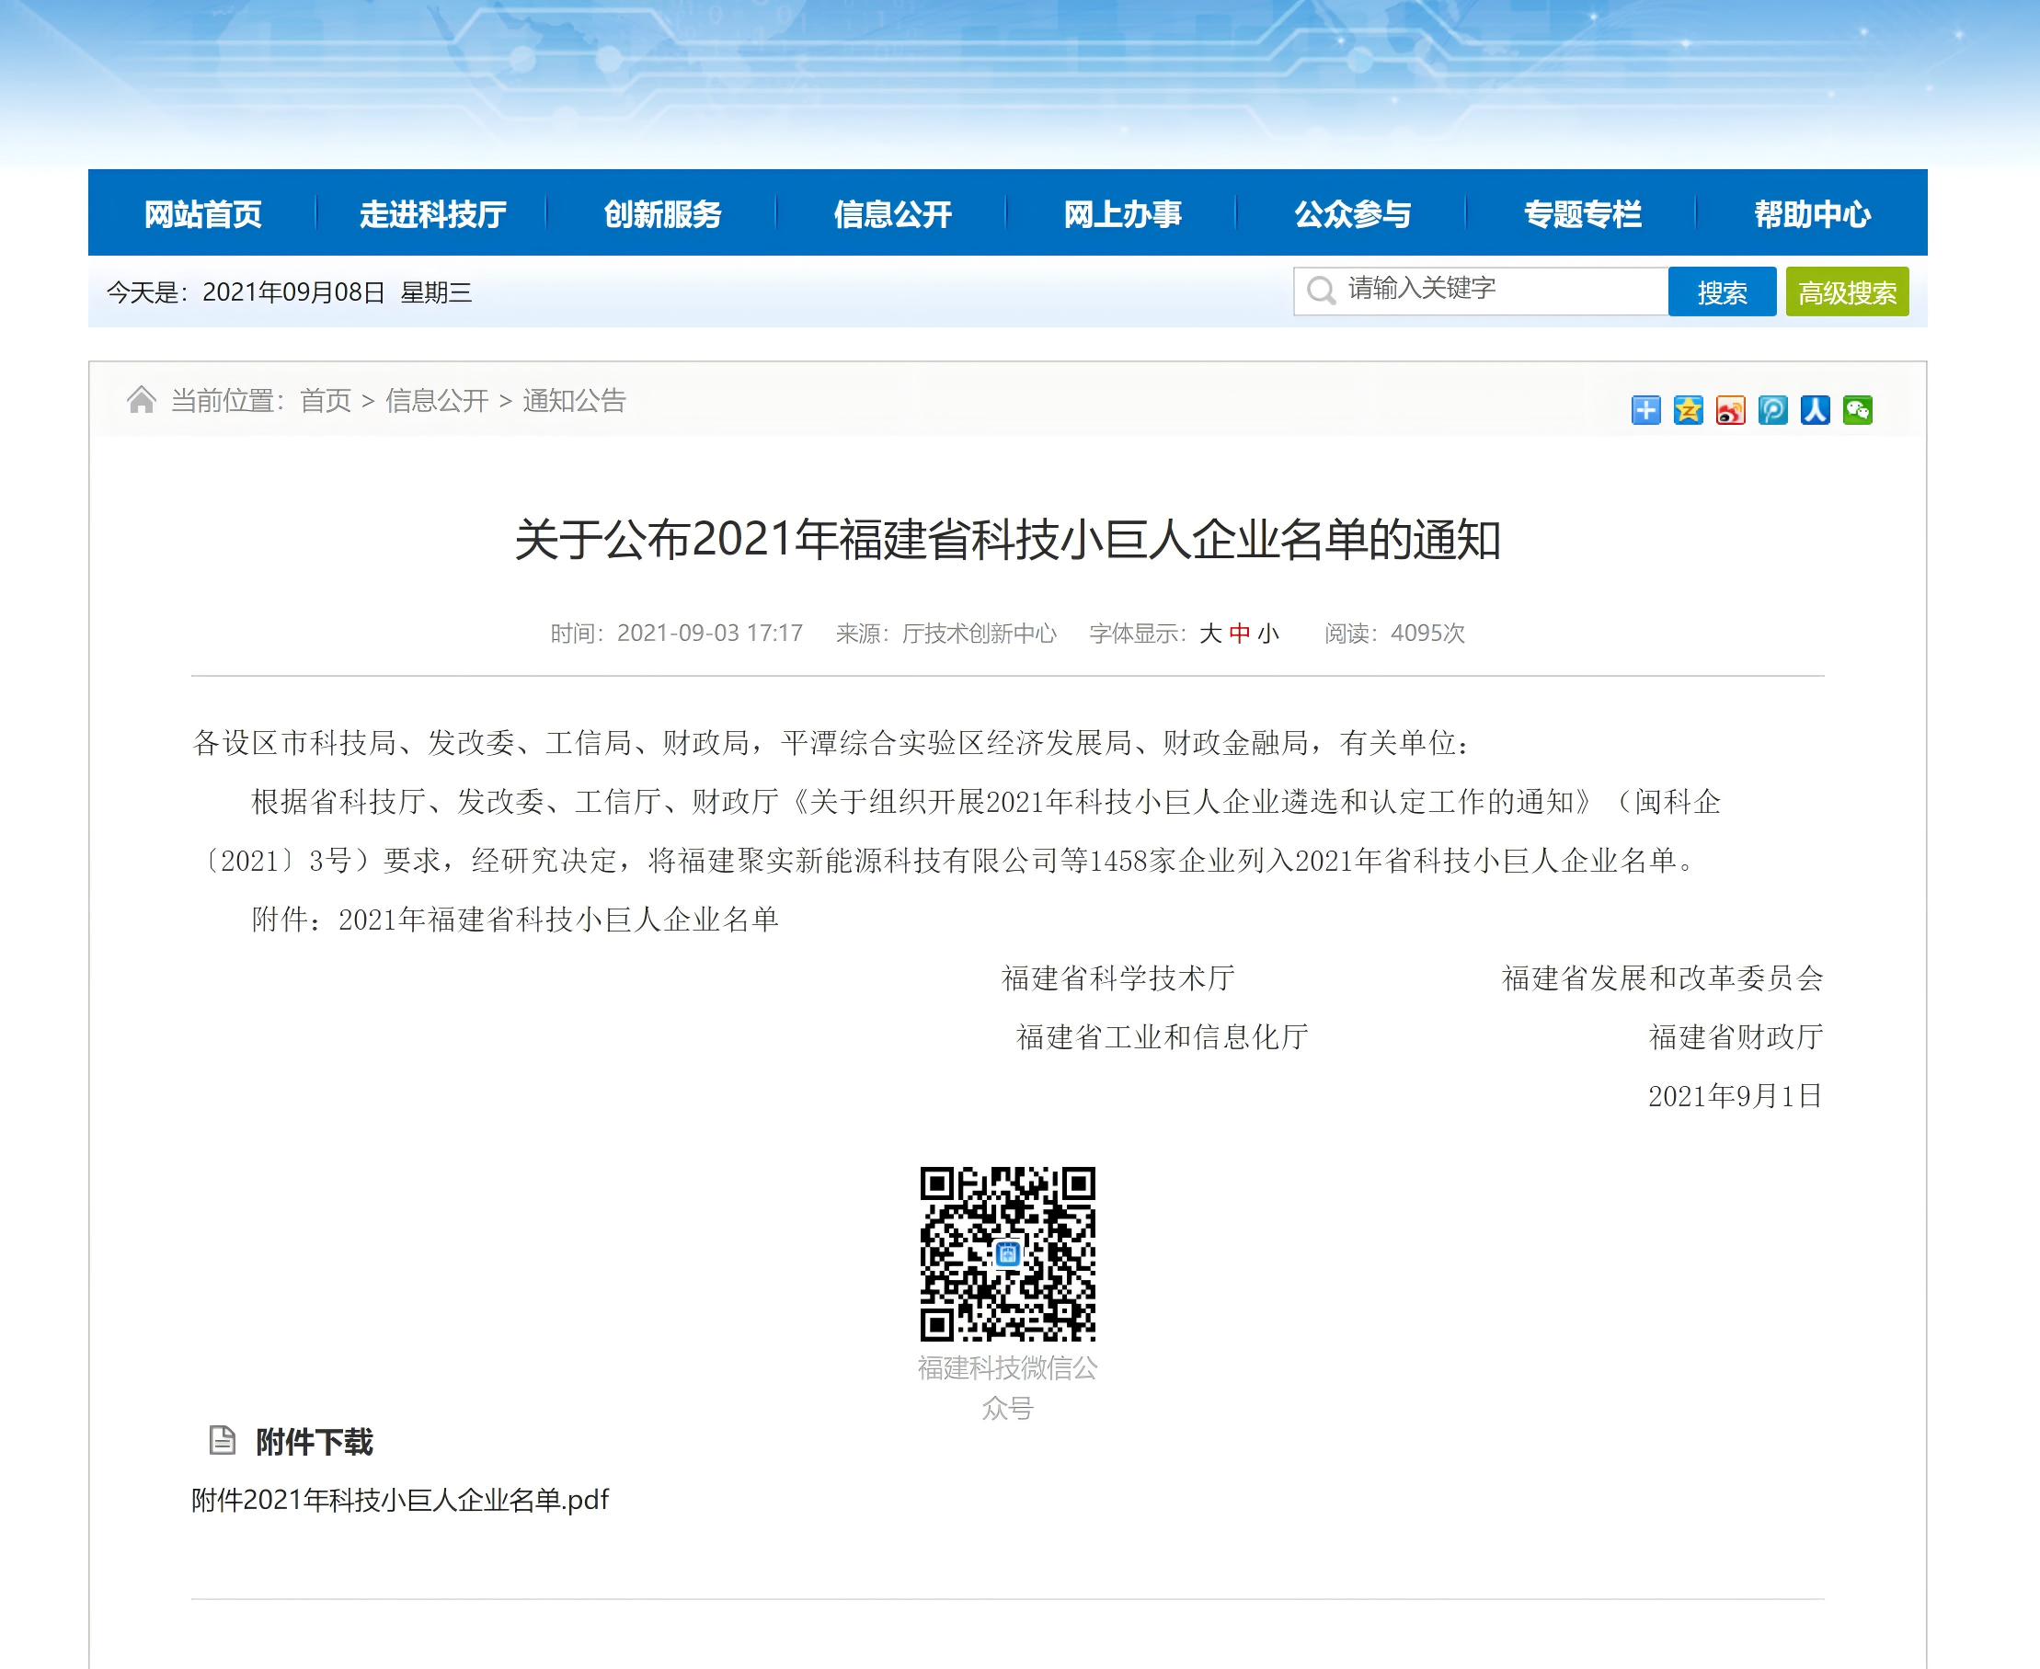Set font size to 中 (medium)
This screenshot has width=2040, height=1669.
click(1239, 634)
